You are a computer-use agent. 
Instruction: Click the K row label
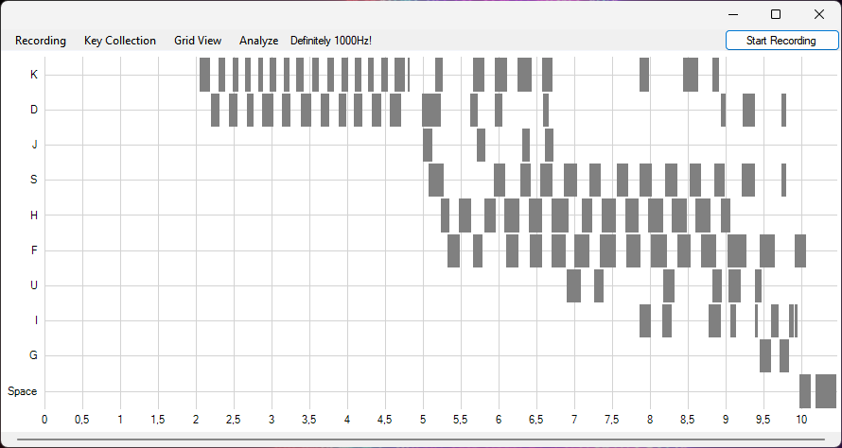coord(34,75)
